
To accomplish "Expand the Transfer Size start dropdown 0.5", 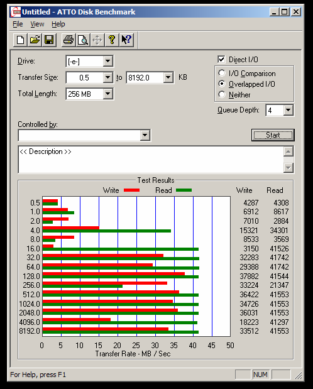I will 108,78.
